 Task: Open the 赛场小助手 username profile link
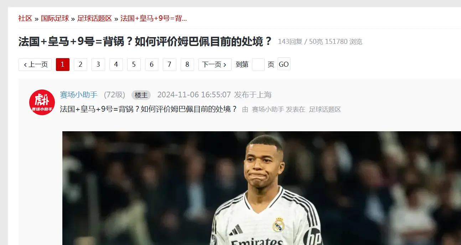(79, 95)
